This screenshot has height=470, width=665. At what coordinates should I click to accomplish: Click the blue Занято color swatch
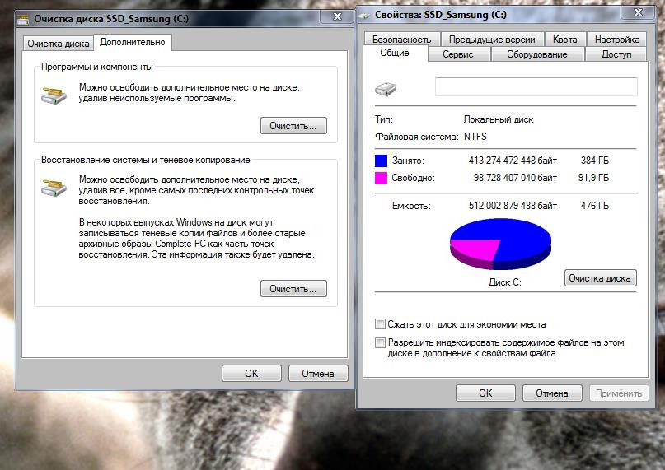tap(382, 161)
